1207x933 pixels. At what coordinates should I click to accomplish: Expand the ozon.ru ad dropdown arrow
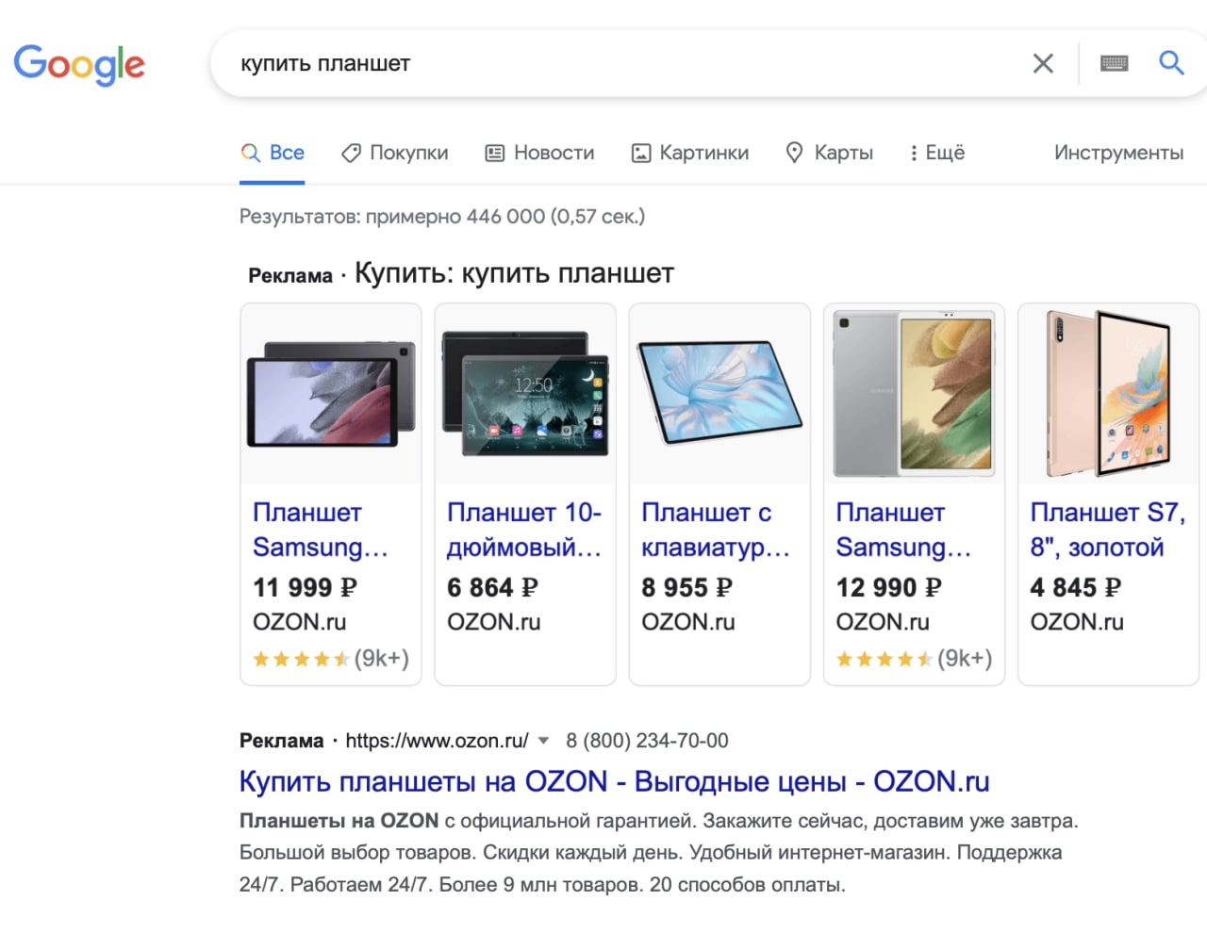[543, 741]
